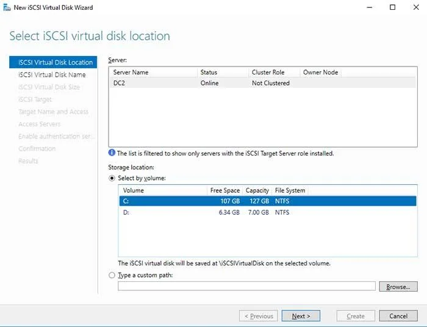
Task: Sort servers by Server Name column
Action: 153,73
